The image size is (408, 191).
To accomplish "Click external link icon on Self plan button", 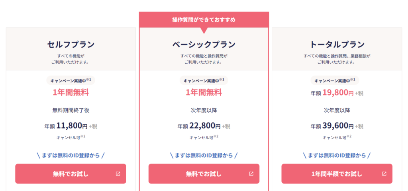I will (118, 174).
